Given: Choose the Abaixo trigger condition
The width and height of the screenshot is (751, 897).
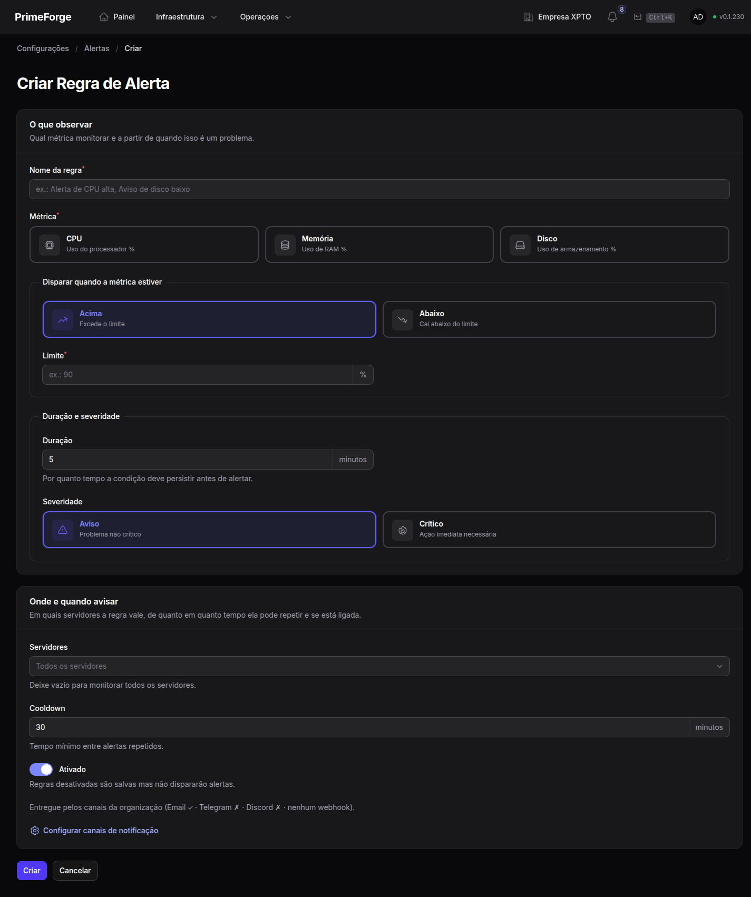Looking at the screenshot, I should coord(549,319).
